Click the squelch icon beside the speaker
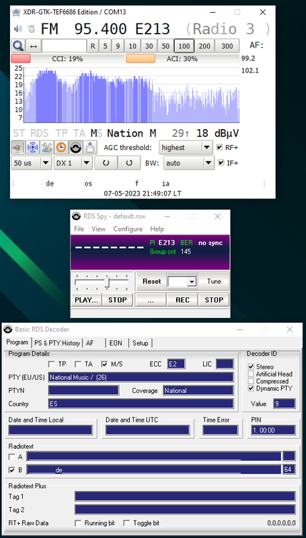Image resolution: width=306 pixels, height=538 pixels. (31, 29)
